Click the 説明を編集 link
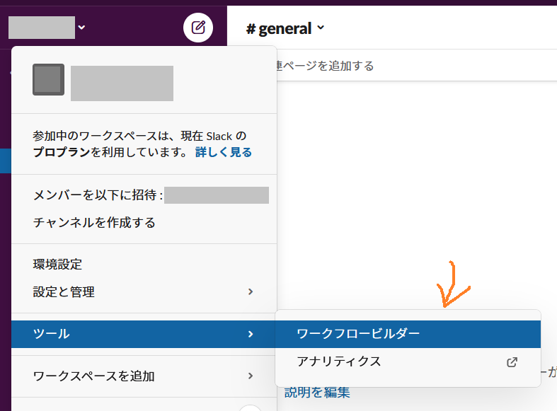557x411 pixels. click(x=317, y=393)
